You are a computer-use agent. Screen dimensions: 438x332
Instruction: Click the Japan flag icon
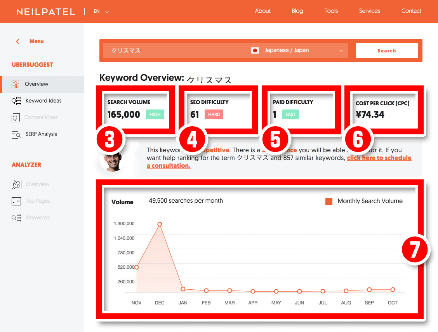click(x=255, y=50)
